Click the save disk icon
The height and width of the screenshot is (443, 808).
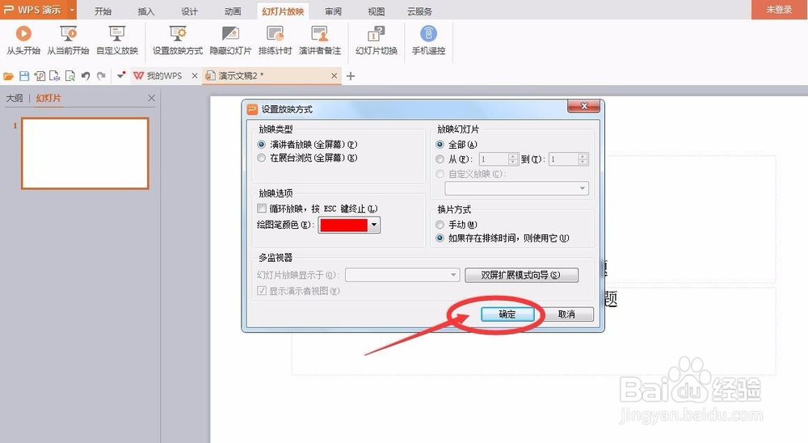(x=23, y=76)
